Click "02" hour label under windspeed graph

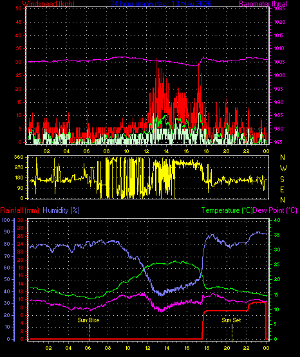click(x=47, y=151)
